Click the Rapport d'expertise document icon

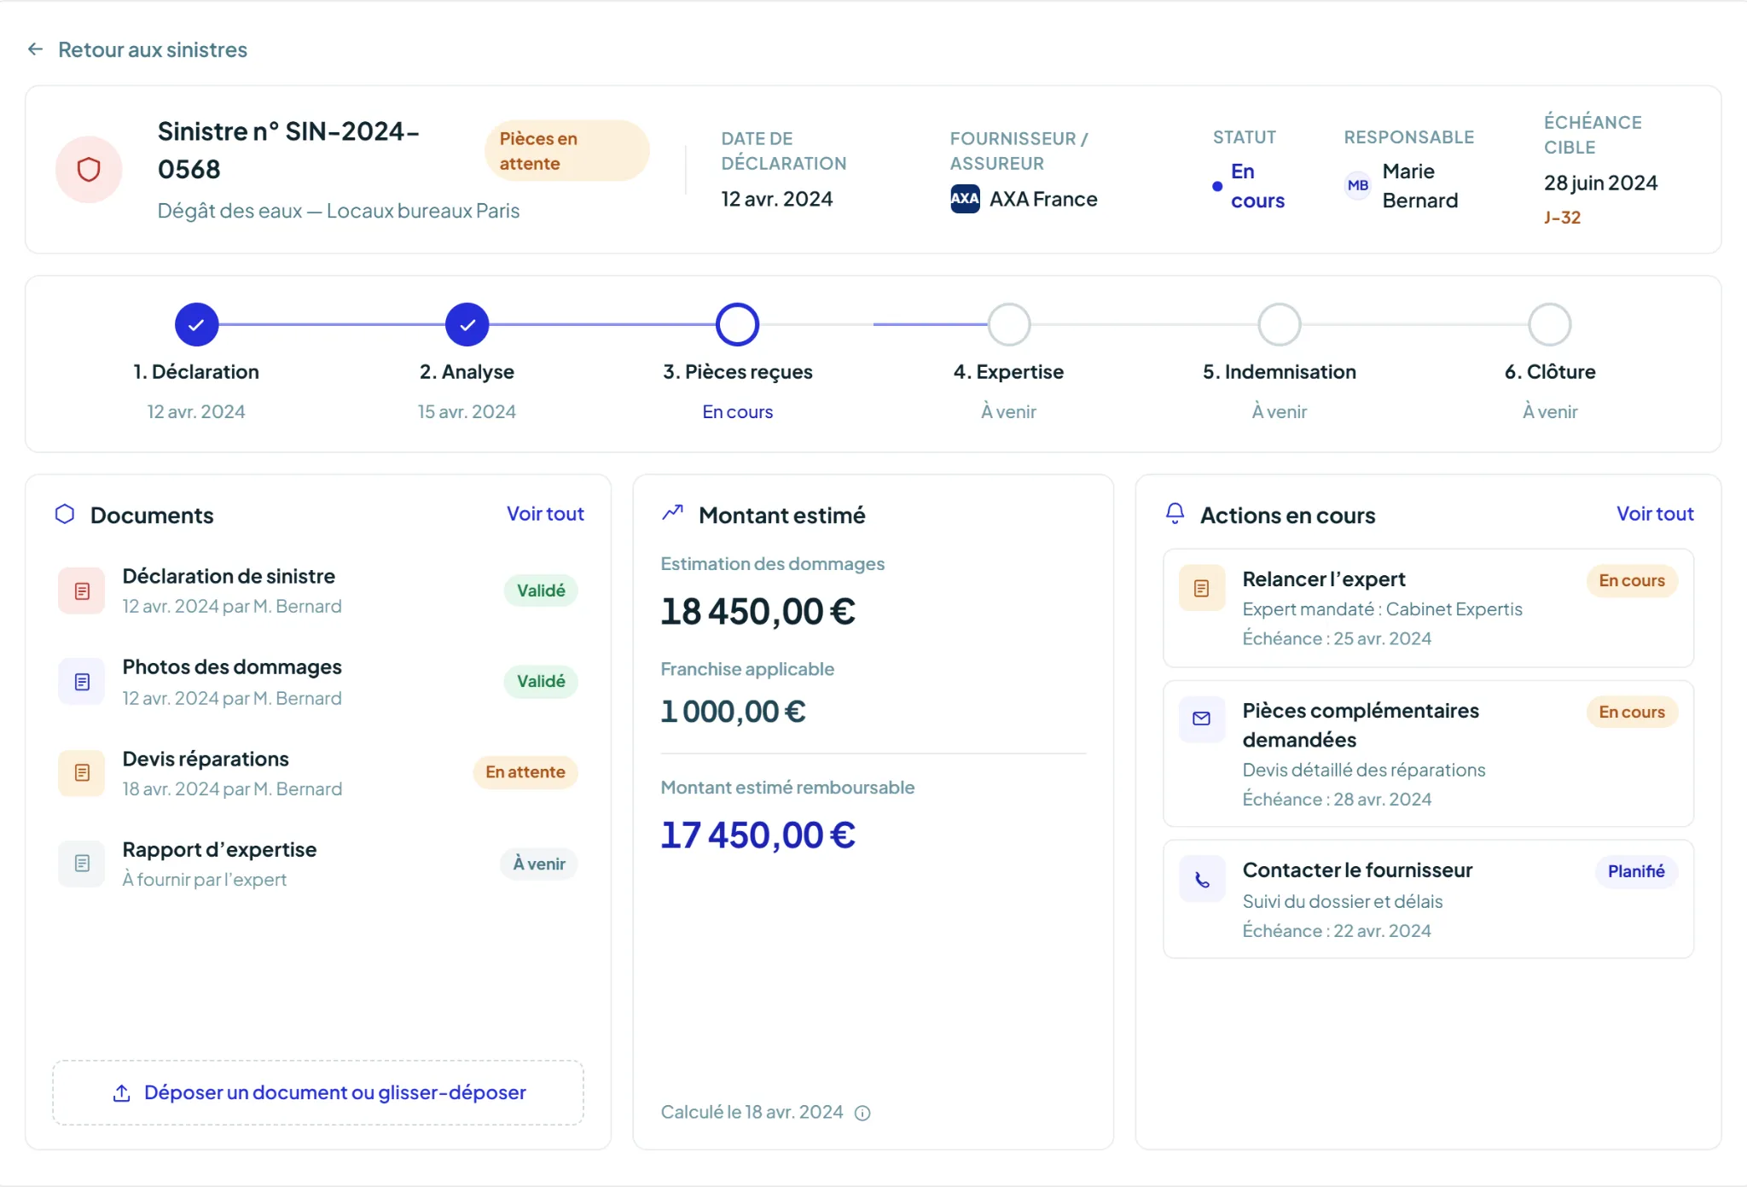(x=82, y=864)
